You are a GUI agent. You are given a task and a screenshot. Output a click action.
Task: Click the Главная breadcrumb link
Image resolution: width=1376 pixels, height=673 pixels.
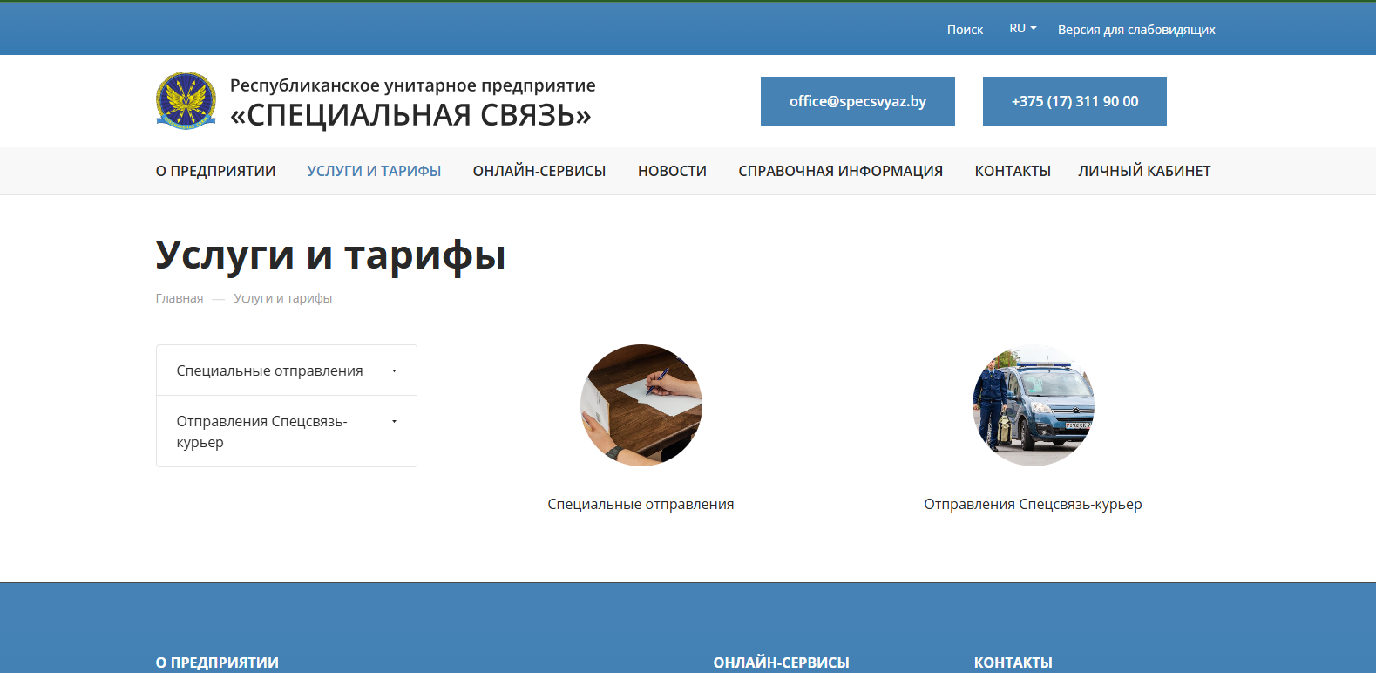coord(180,298)
